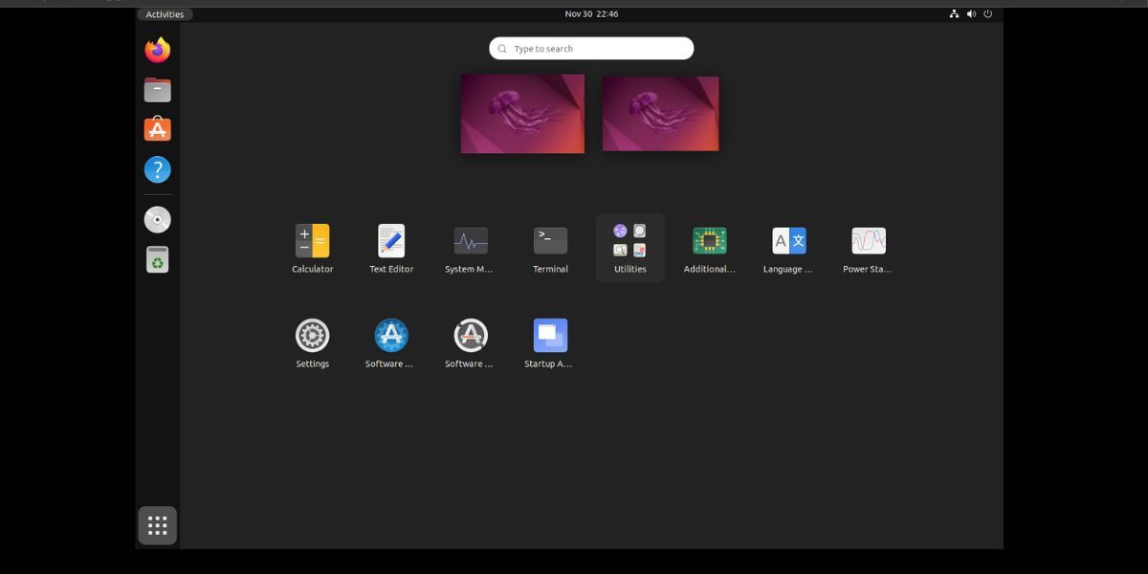Launch Ubuntu Software from dock
Viewport: 1148px width, 574px height.
click(158, 129)
